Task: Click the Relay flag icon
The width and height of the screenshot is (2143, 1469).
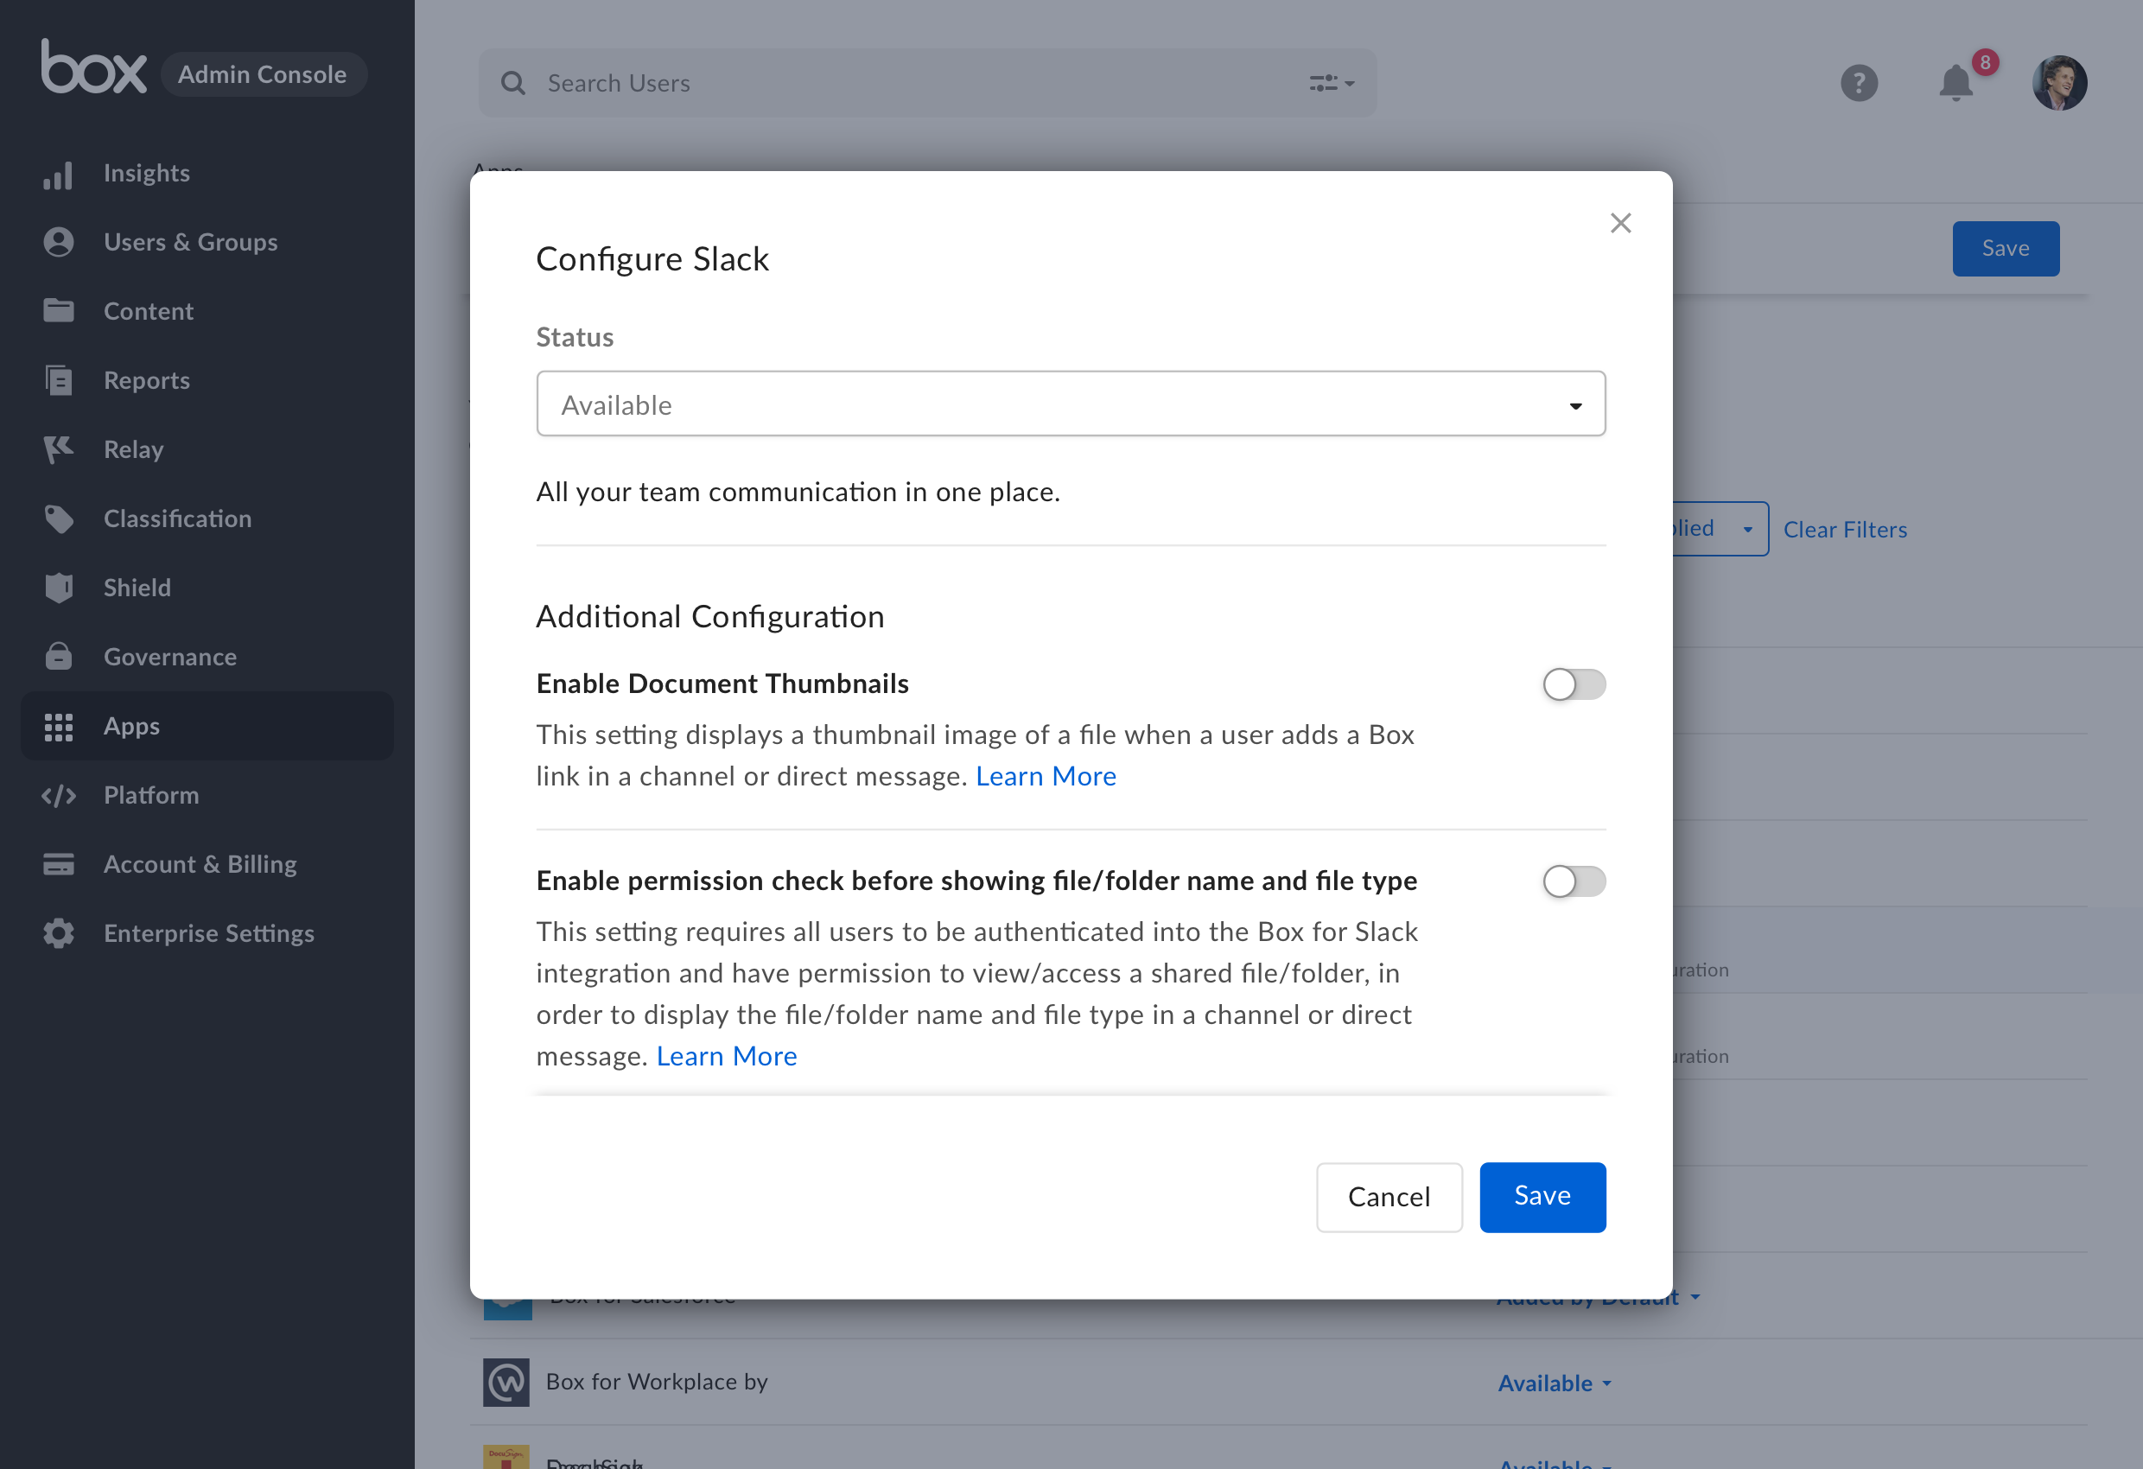Action: [58, 449]
